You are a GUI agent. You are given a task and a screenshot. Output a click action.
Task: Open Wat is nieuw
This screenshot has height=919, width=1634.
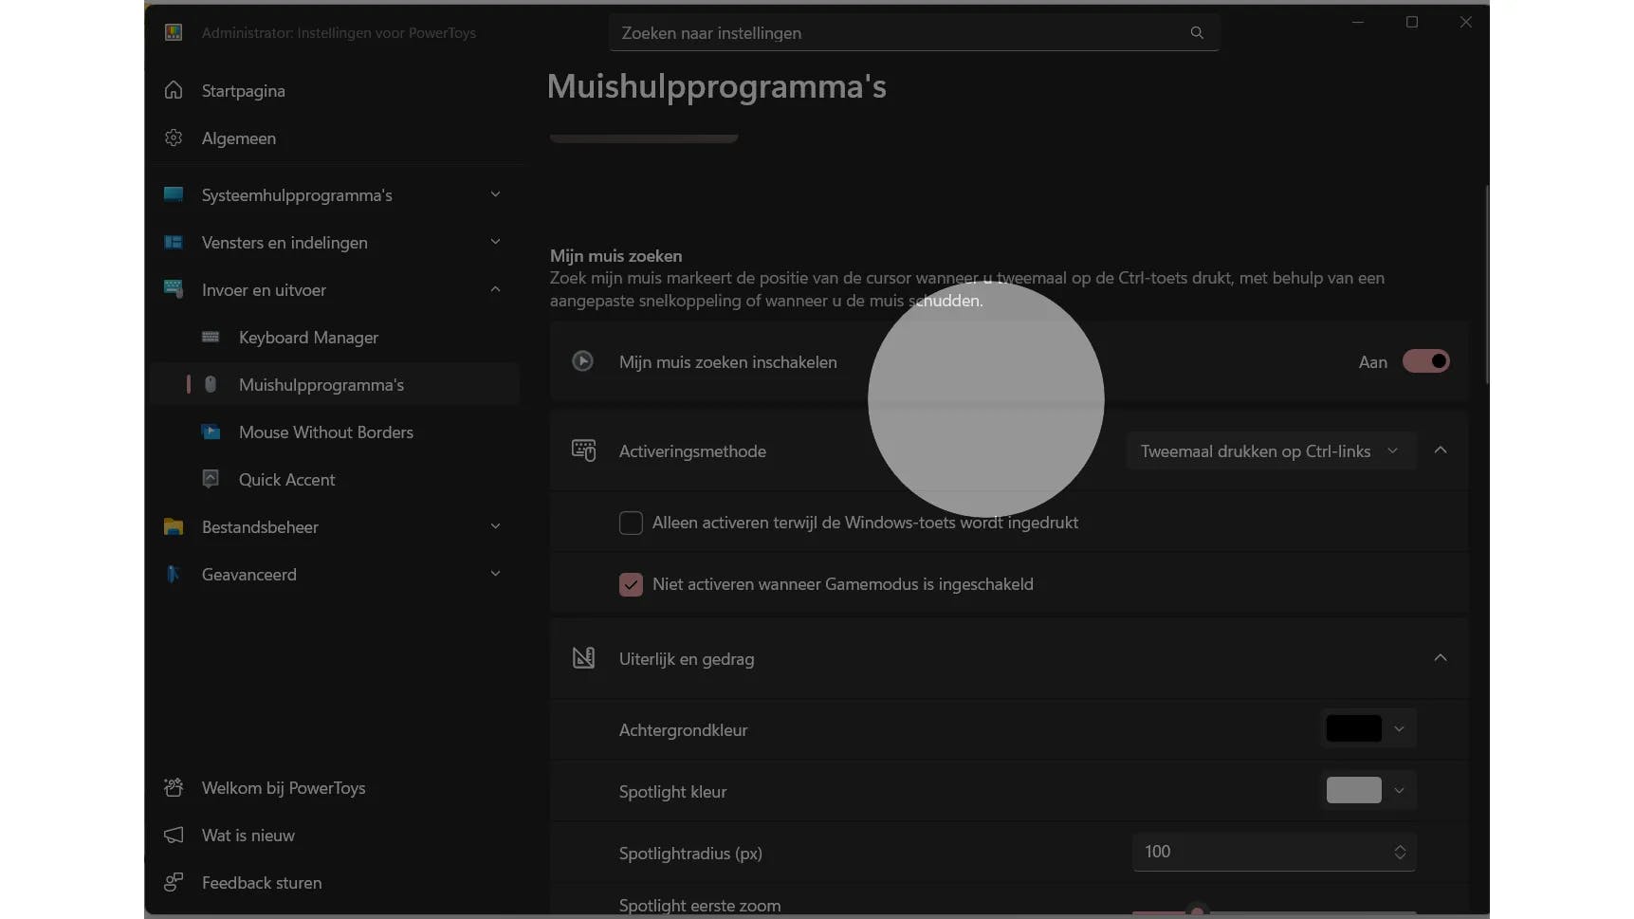point(335,835)
